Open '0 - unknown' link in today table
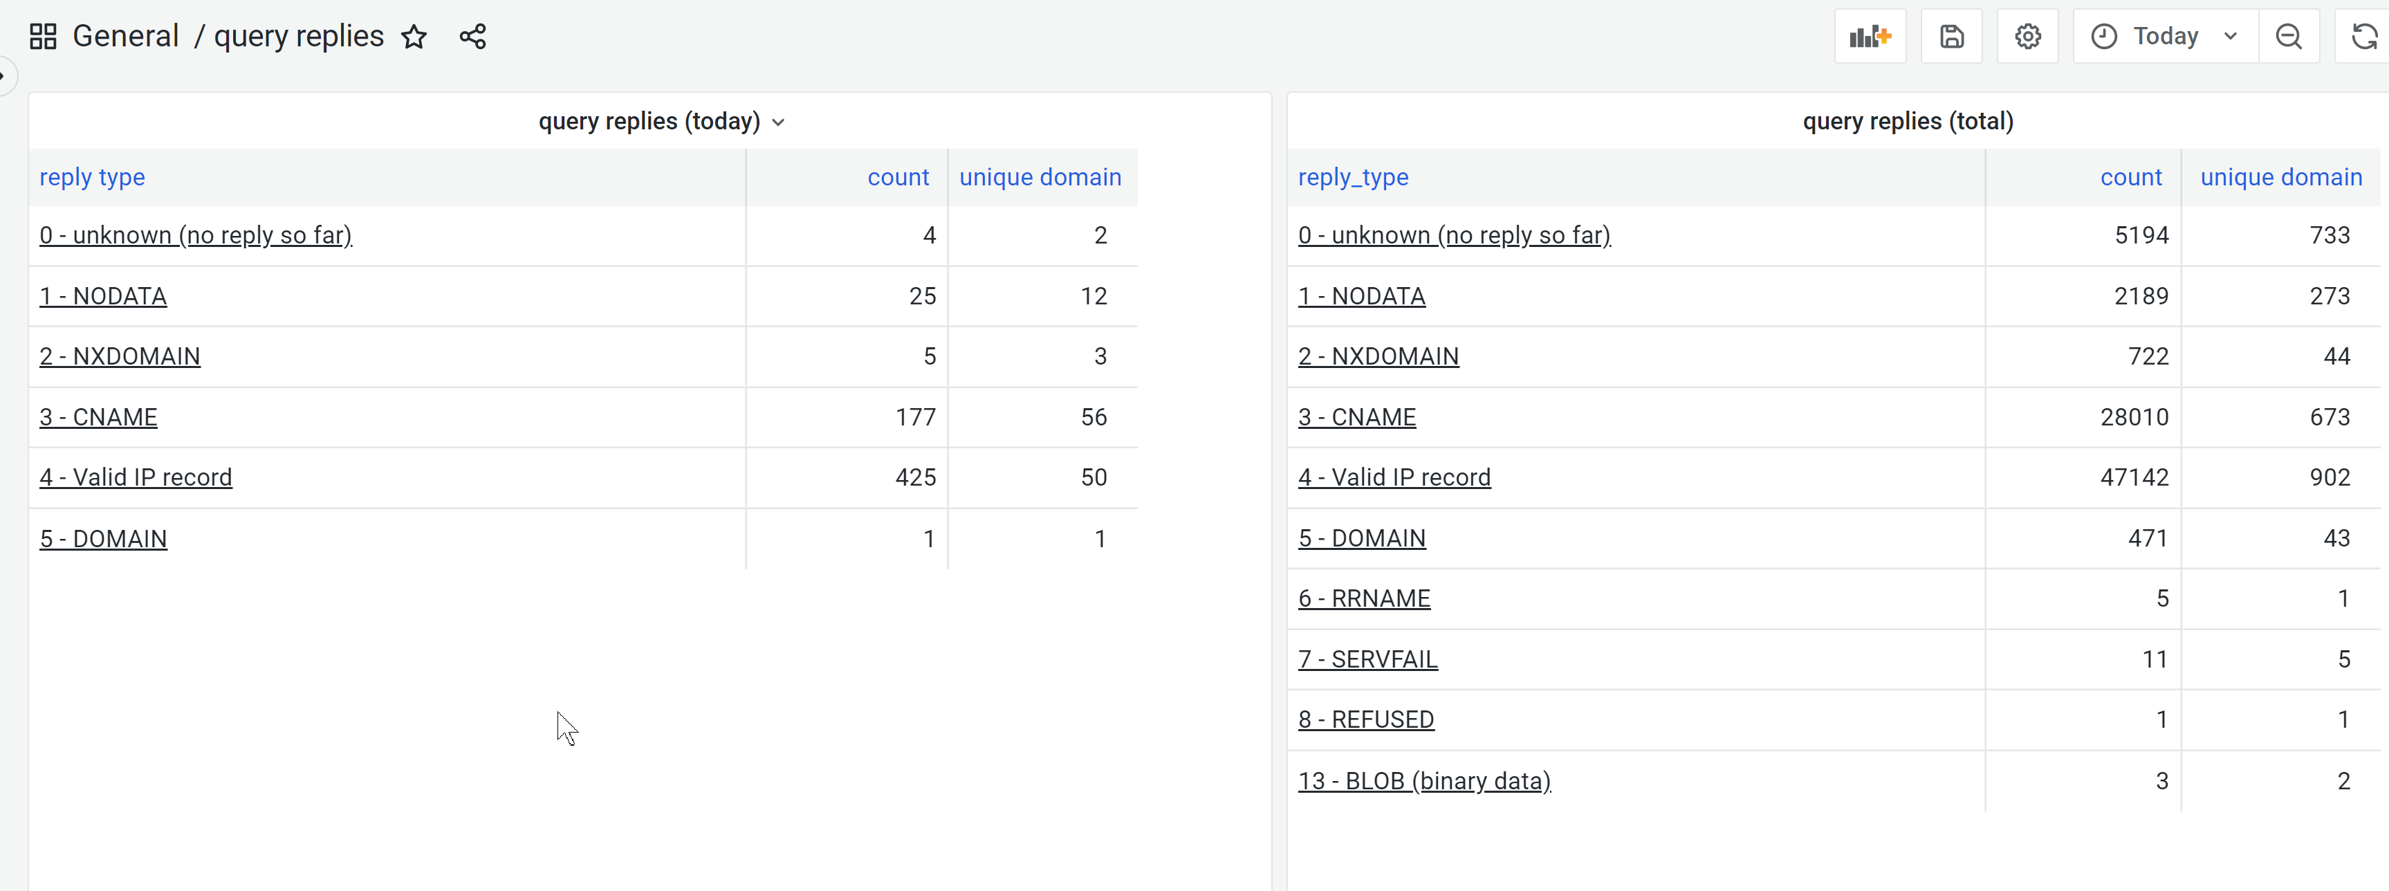 [196, 235]
